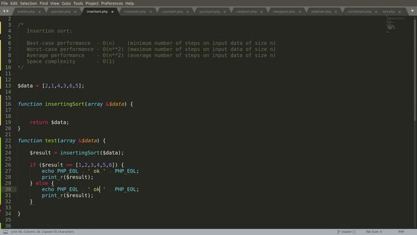Image resolution: width=417 pixels, height=235 pixels.
Task: Click the right tab-scroll arrow
Action: pyautogui.click(x=7, y=11)
